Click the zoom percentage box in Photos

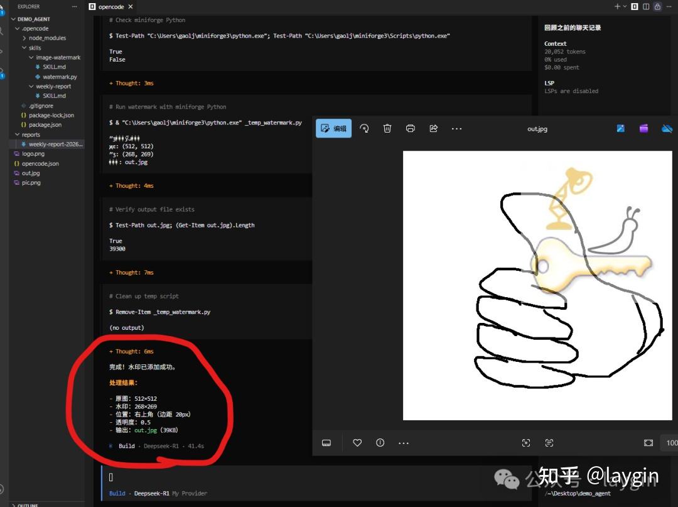pyautogui.click(x=670, y=442)
